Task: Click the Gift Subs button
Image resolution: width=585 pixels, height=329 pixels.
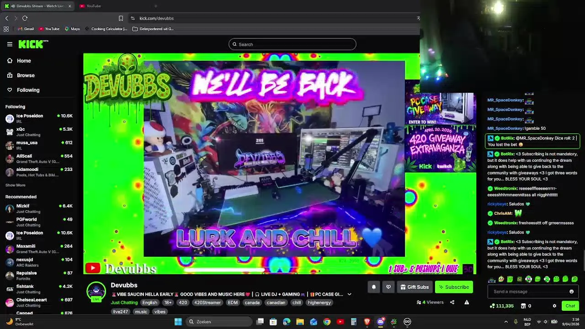Action: click(x=415, y=287)
